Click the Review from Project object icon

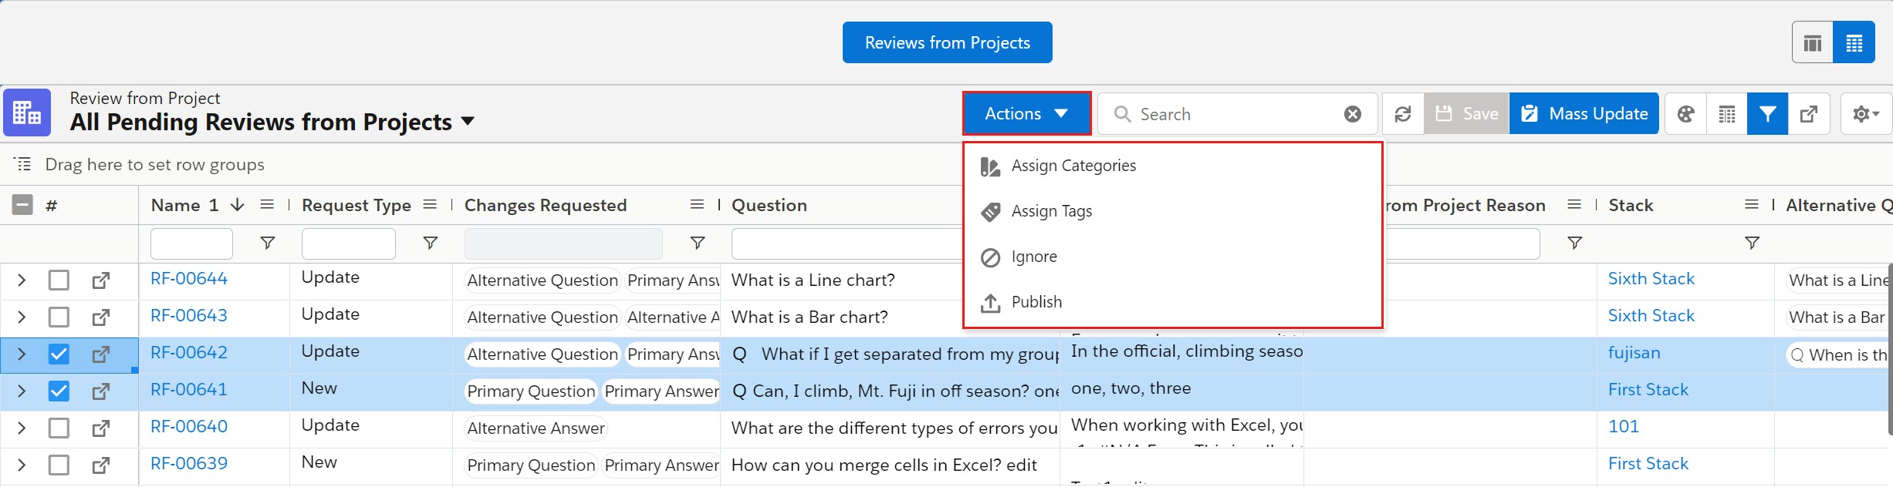pyautogui.click(x=27, y=113)
